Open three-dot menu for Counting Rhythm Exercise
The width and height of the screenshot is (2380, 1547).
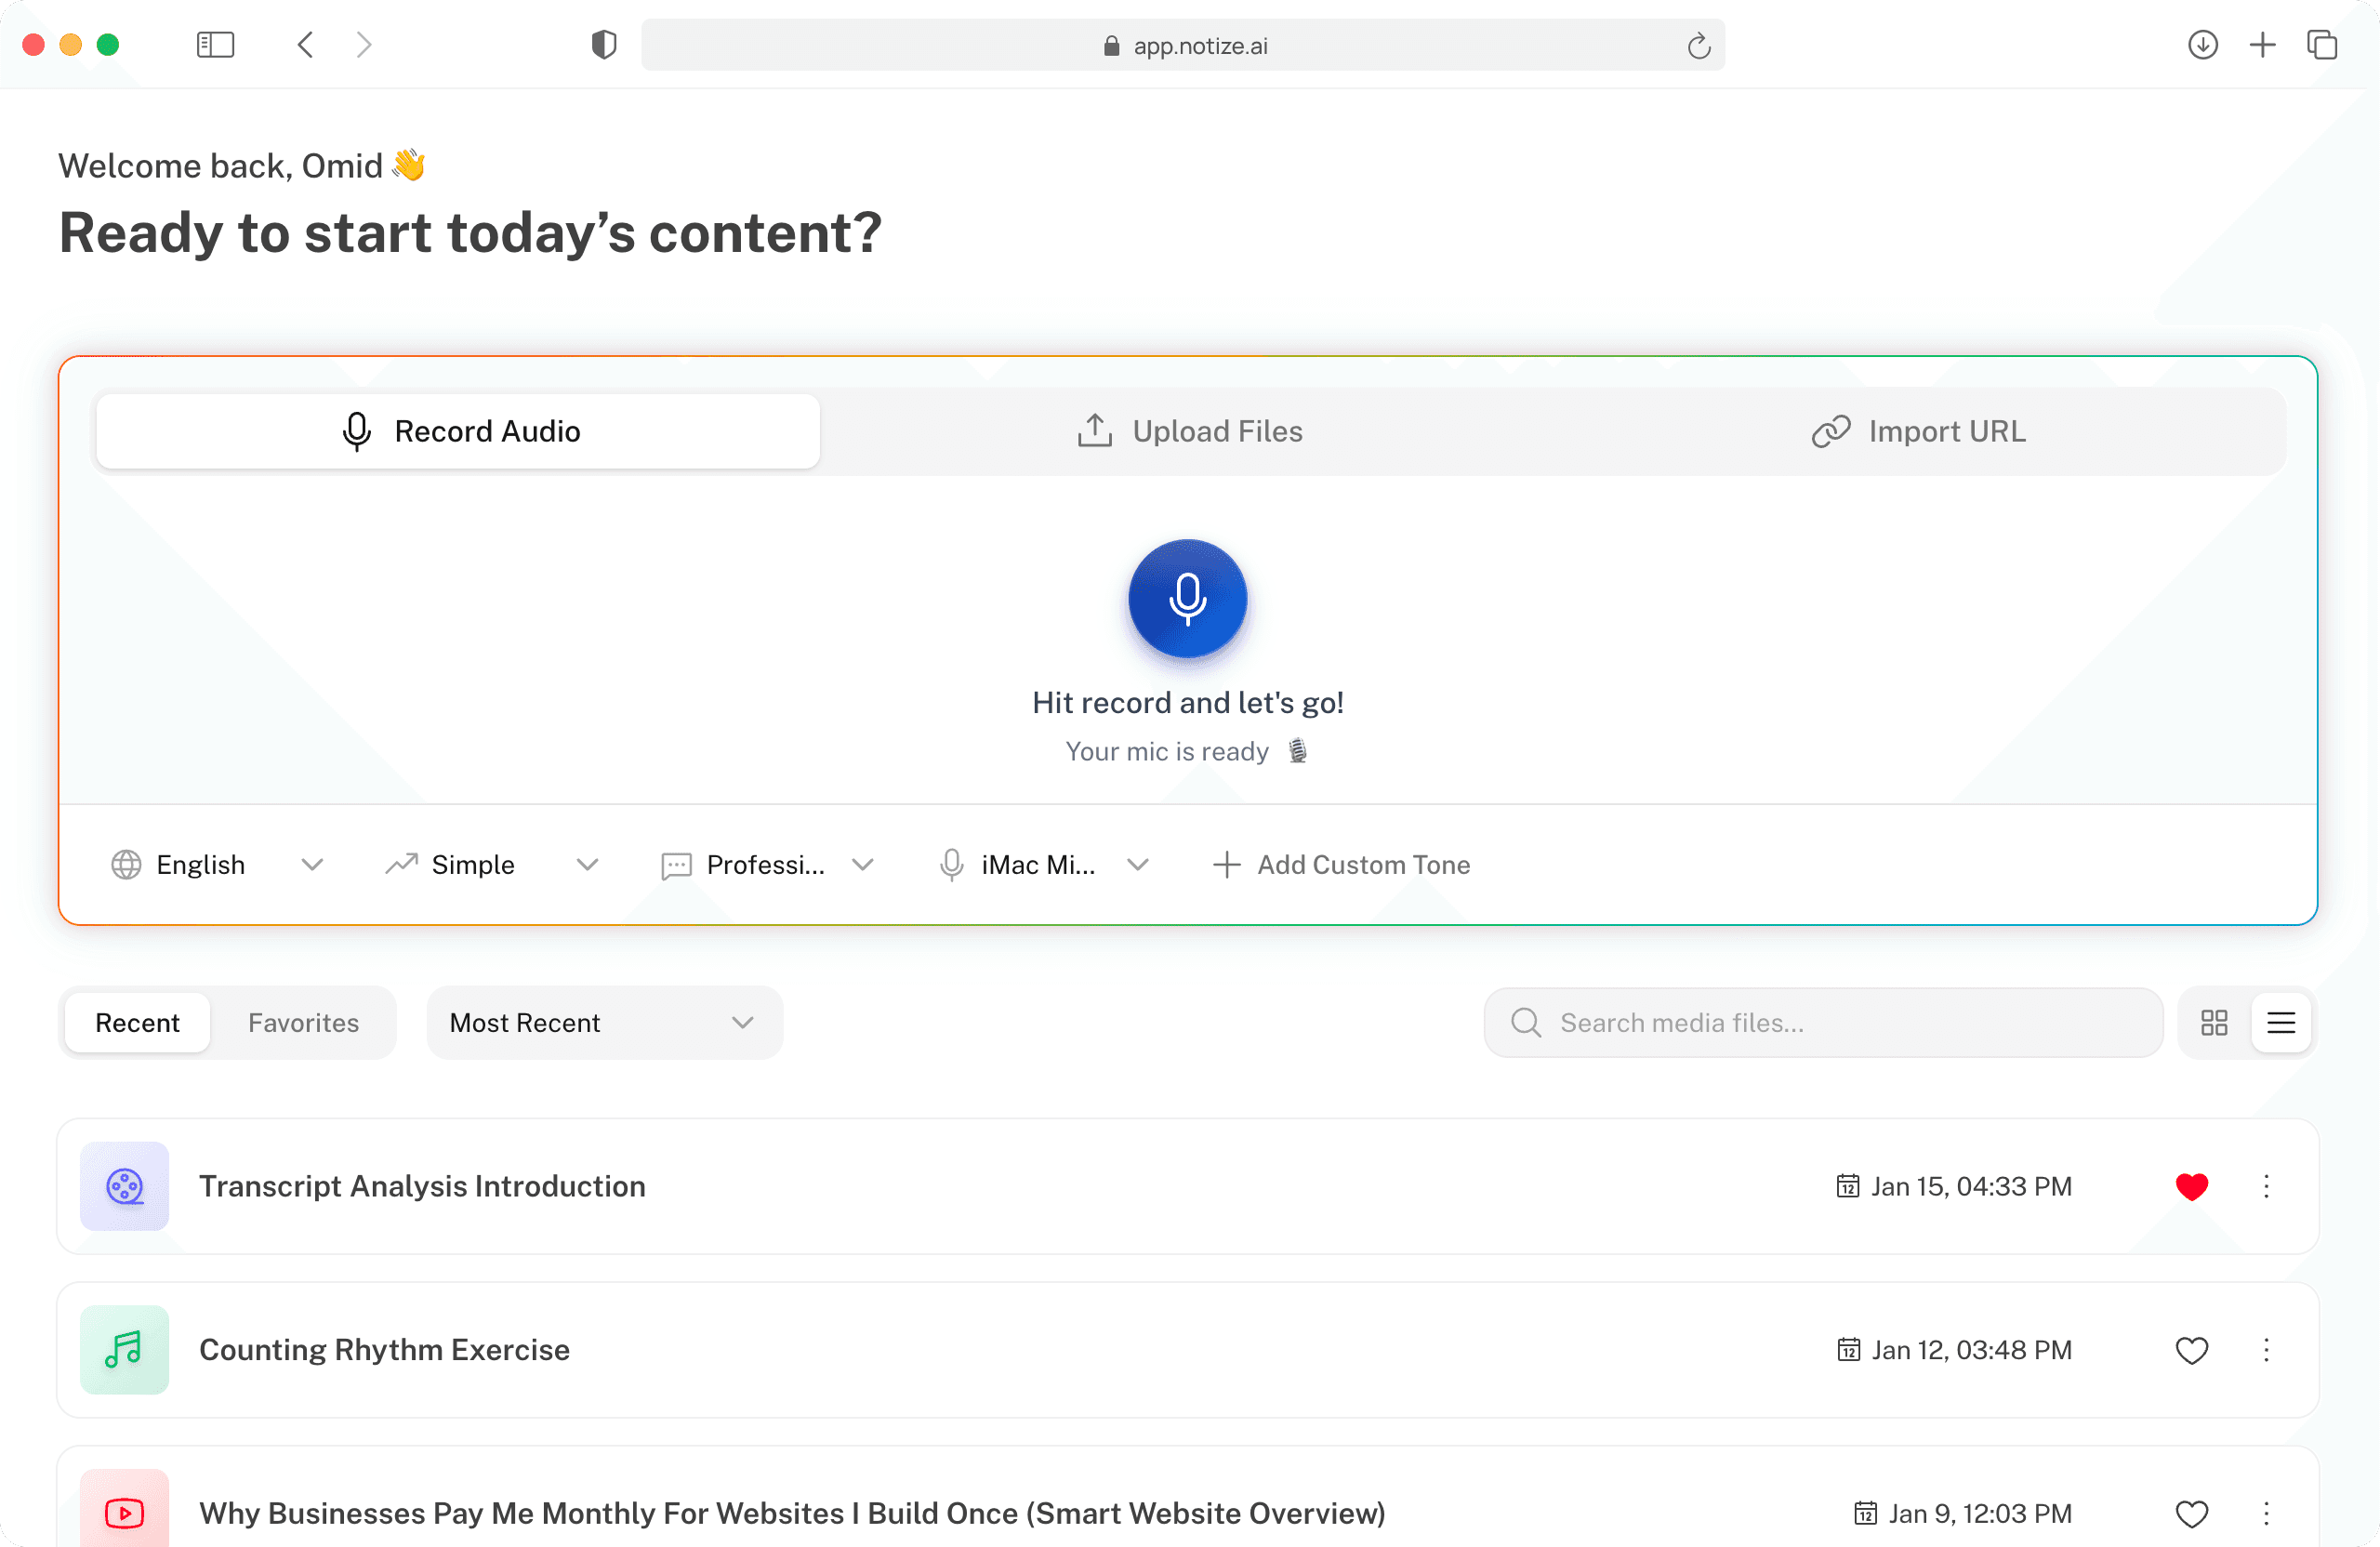point(2266,1350)
